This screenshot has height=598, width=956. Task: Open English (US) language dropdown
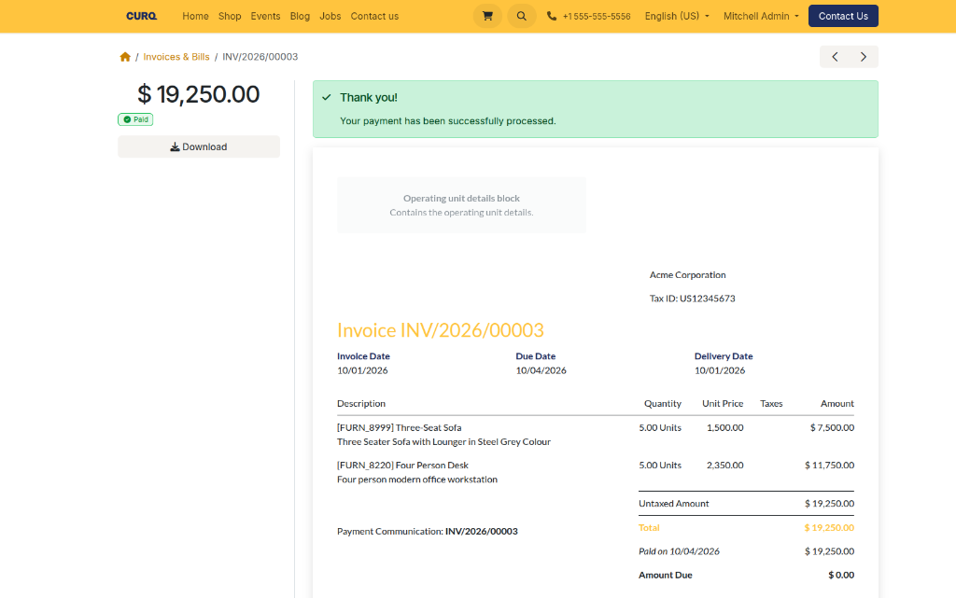tap(677, 16)
